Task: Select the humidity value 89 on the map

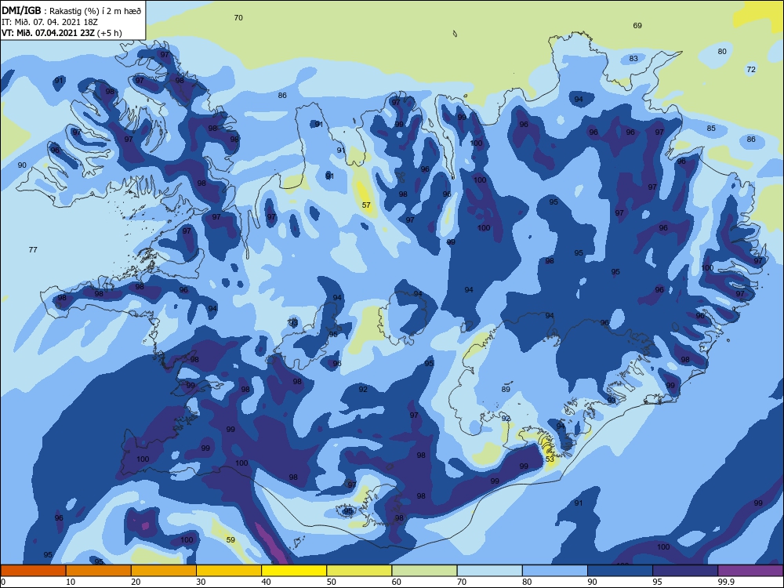Action: pyautogui.click(x=506, y=390)
